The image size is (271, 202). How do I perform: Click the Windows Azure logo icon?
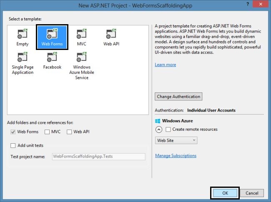[x=158, y=121]
